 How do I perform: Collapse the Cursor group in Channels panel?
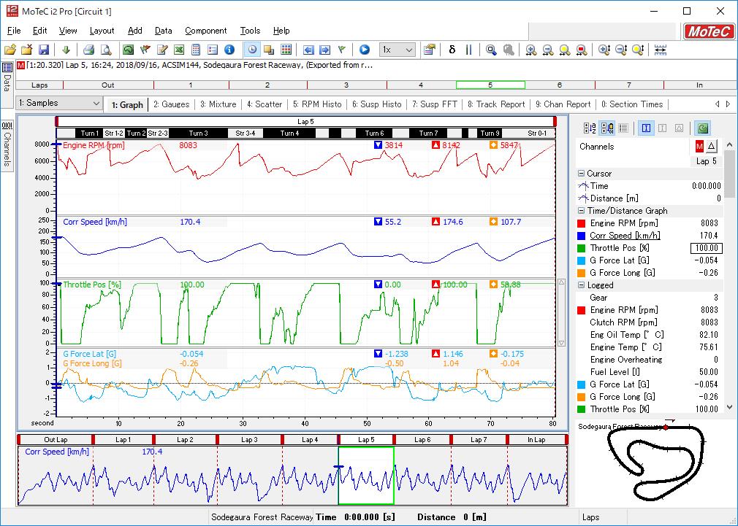tap(582, 174)
